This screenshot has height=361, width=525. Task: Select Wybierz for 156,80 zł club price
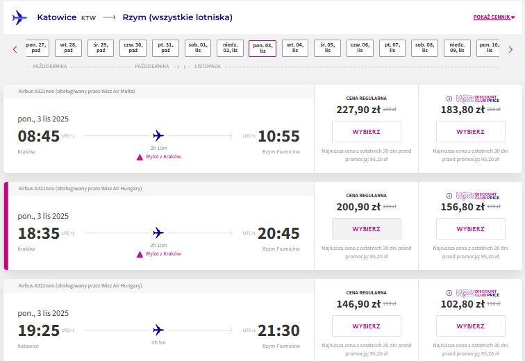470,229
